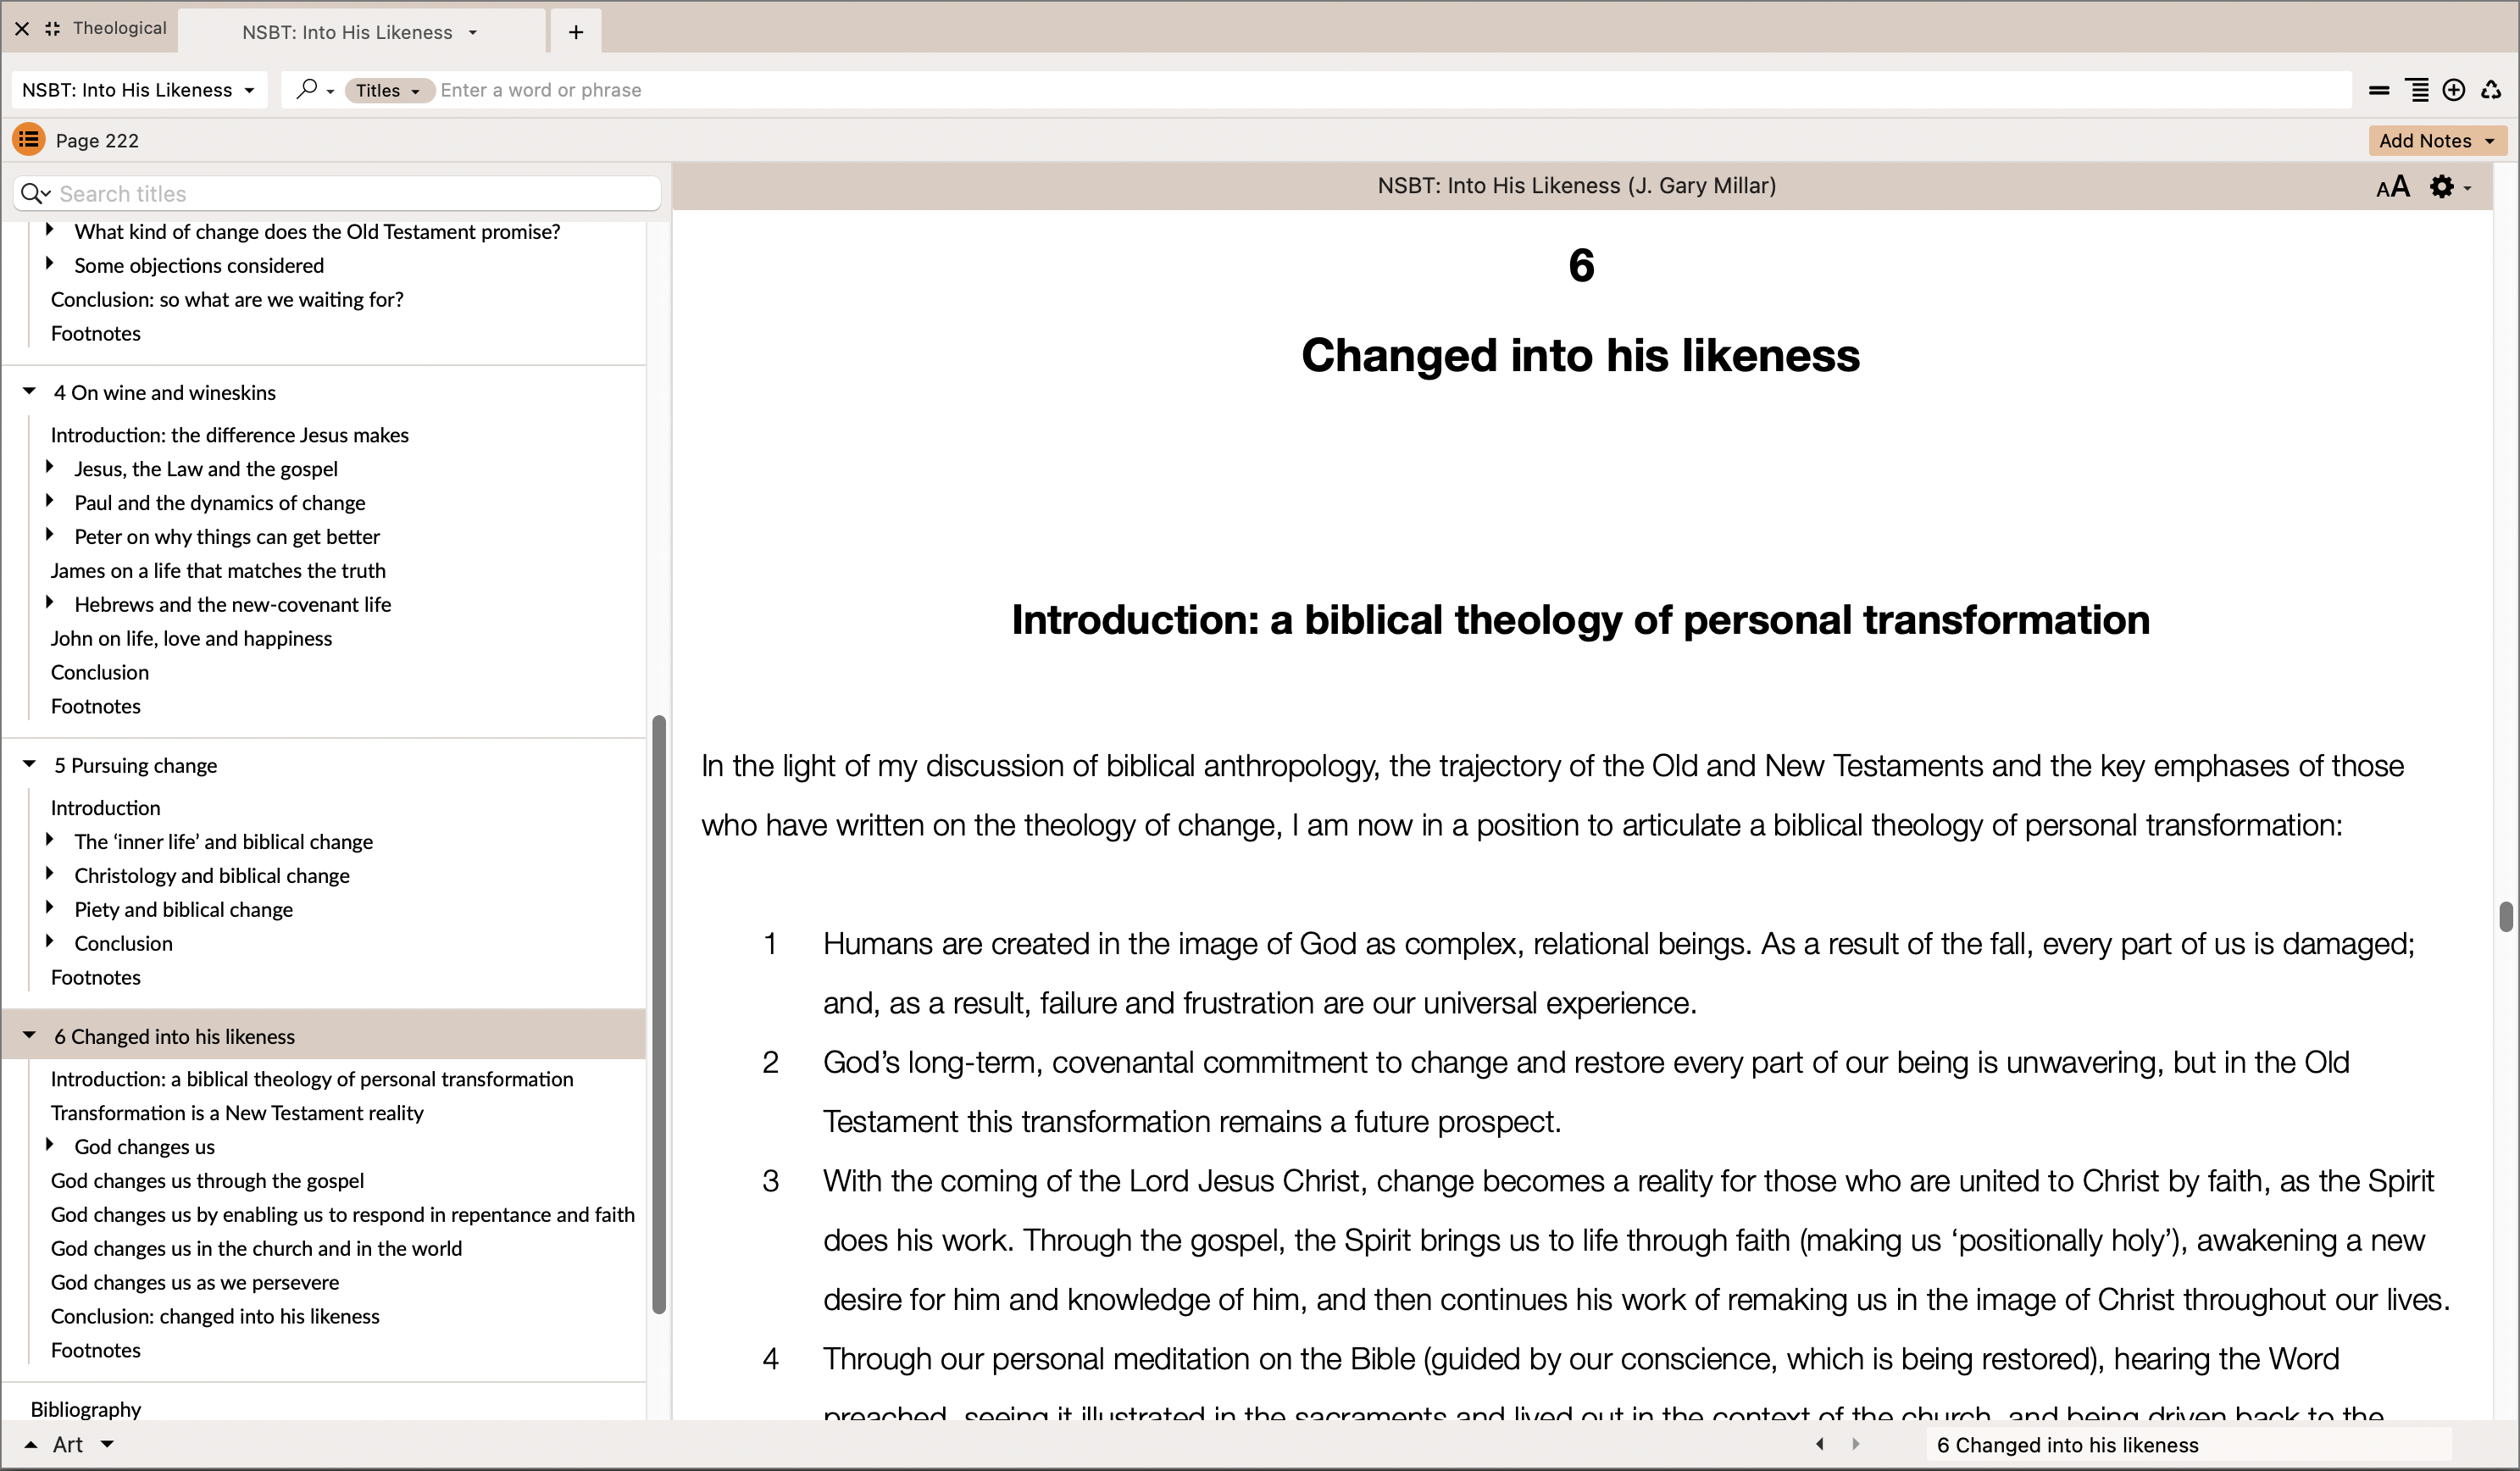2520x1471 pixels.
Task: Open chapter 6 Footnotes entry
Action: [x=96, y=1351]
